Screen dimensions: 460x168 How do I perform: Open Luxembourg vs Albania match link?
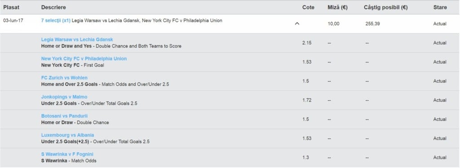click(67, 135)
